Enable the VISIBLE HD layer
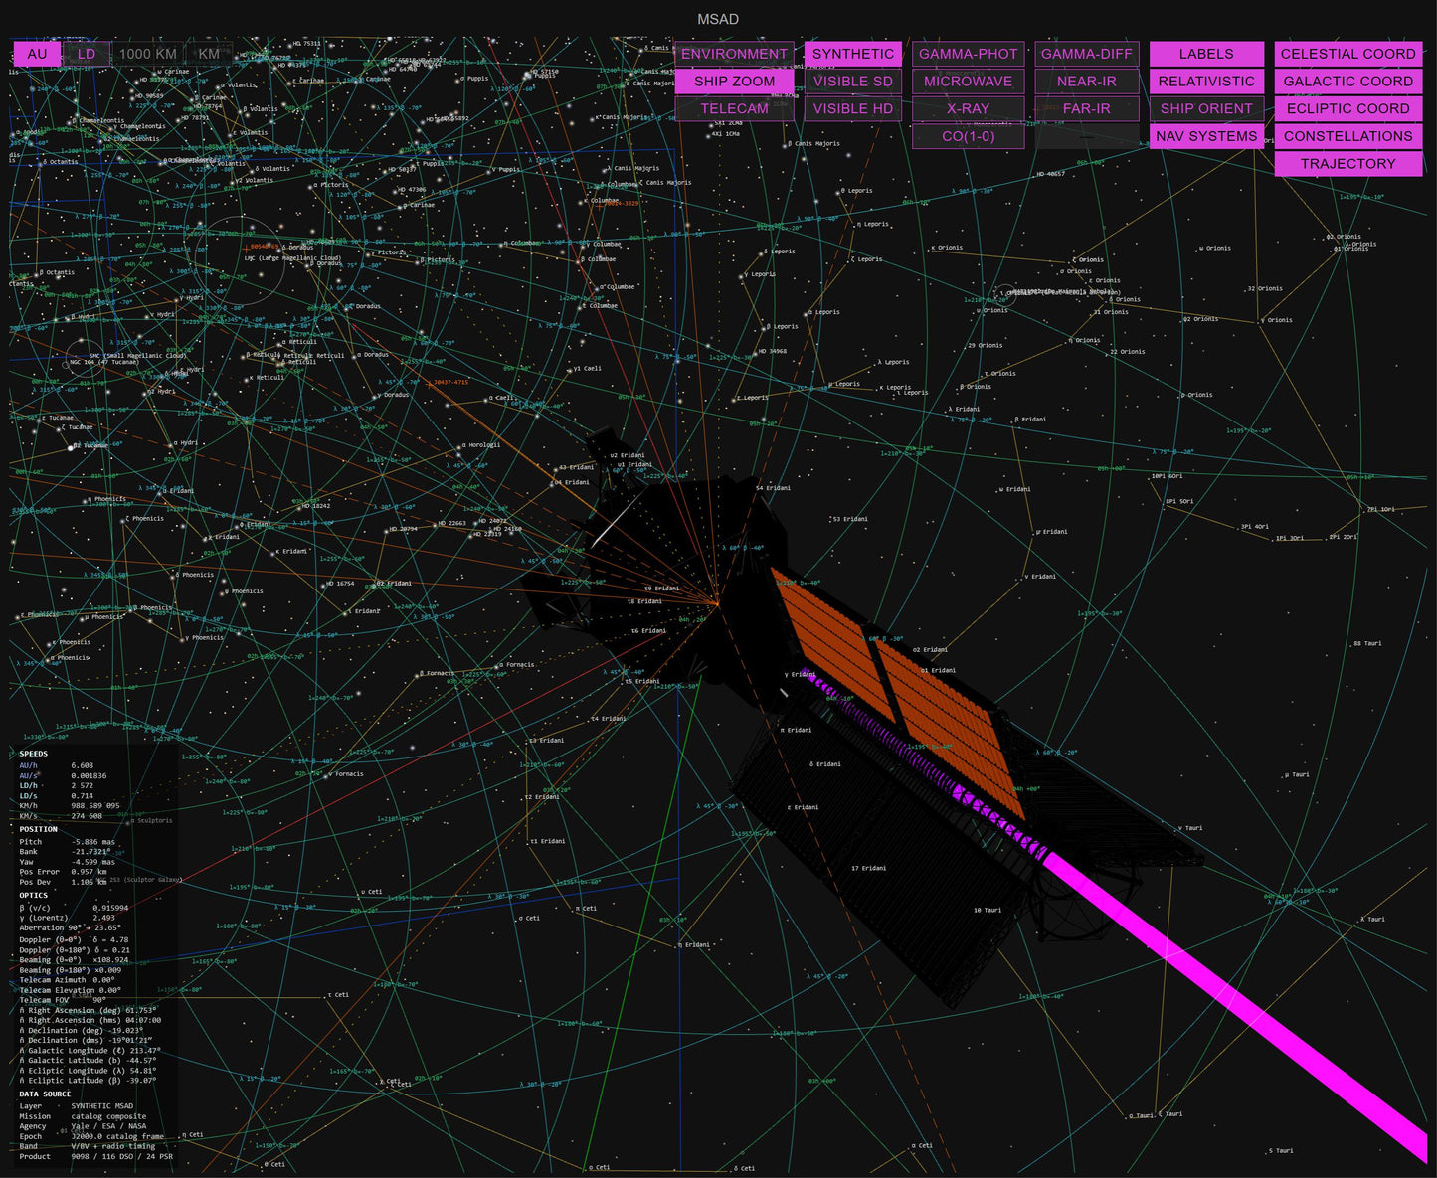 [x=853, y=109]
